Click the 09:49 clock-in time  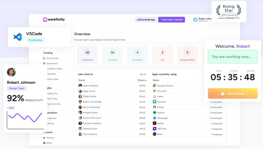point(142,86)
